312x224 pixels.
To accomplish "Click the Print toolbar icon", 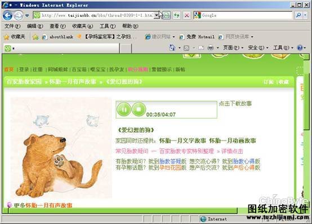I will point(210,47).
